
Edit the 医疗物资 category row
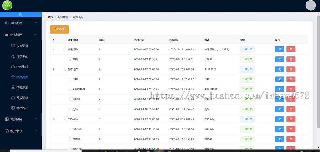coord(279,69)
